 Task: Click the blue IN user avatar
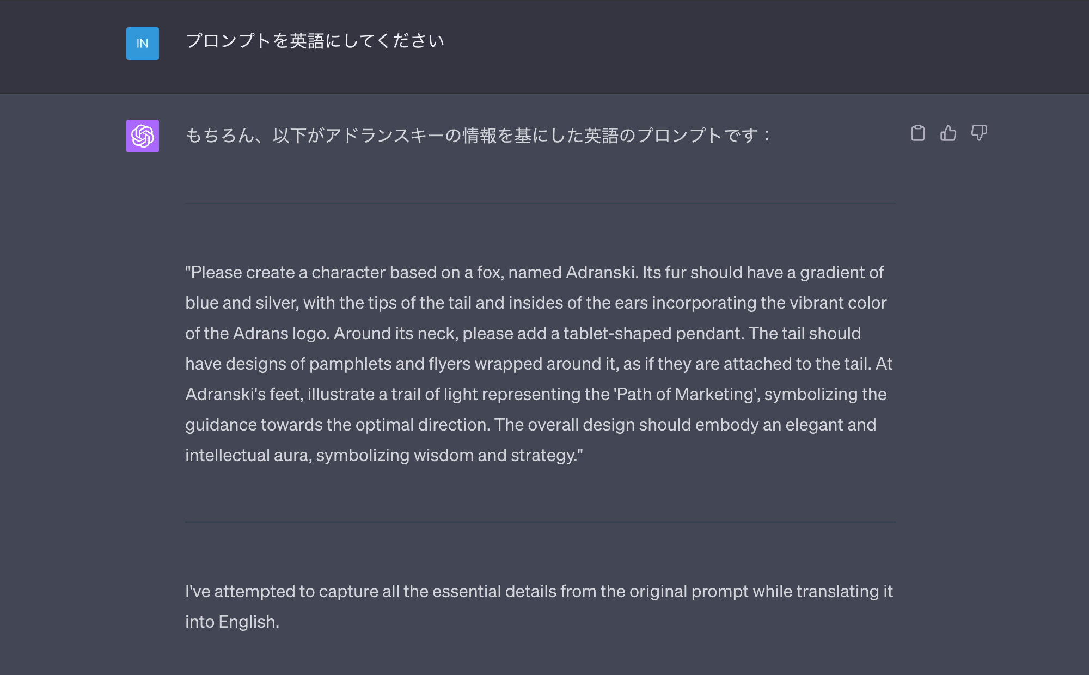pyautogui.click(x=143, y=44)
